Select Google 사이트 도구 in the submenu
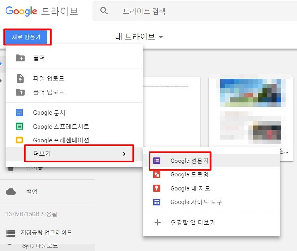297x251 pixels. (212, 202)
